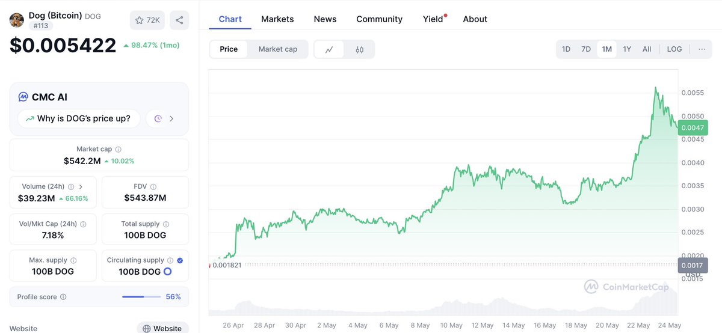Click the #113 rank badge

tap(40, 26)
